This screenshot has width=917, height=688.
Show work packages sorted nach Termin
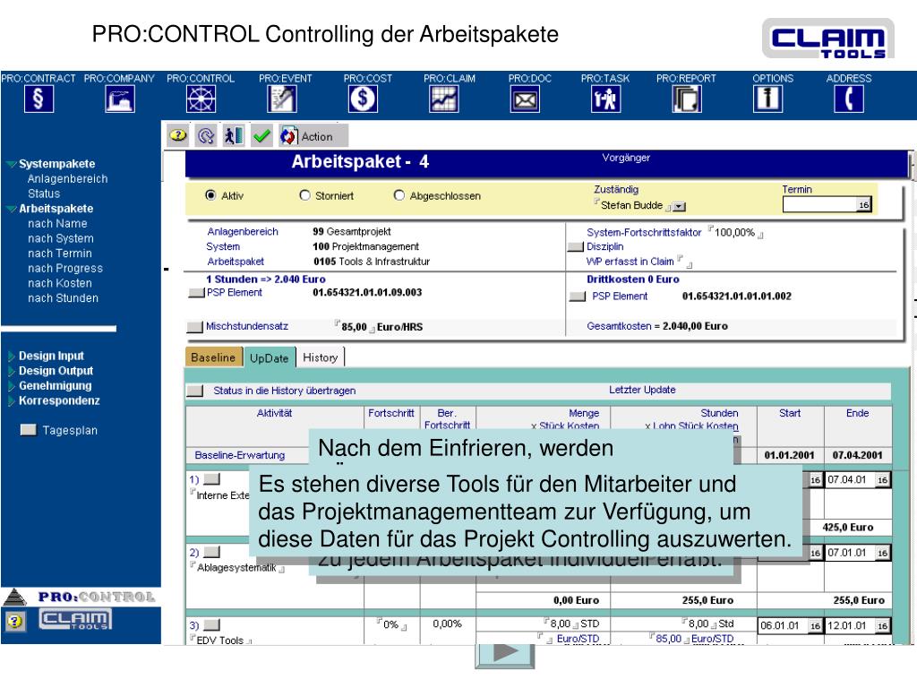(60, 254)
